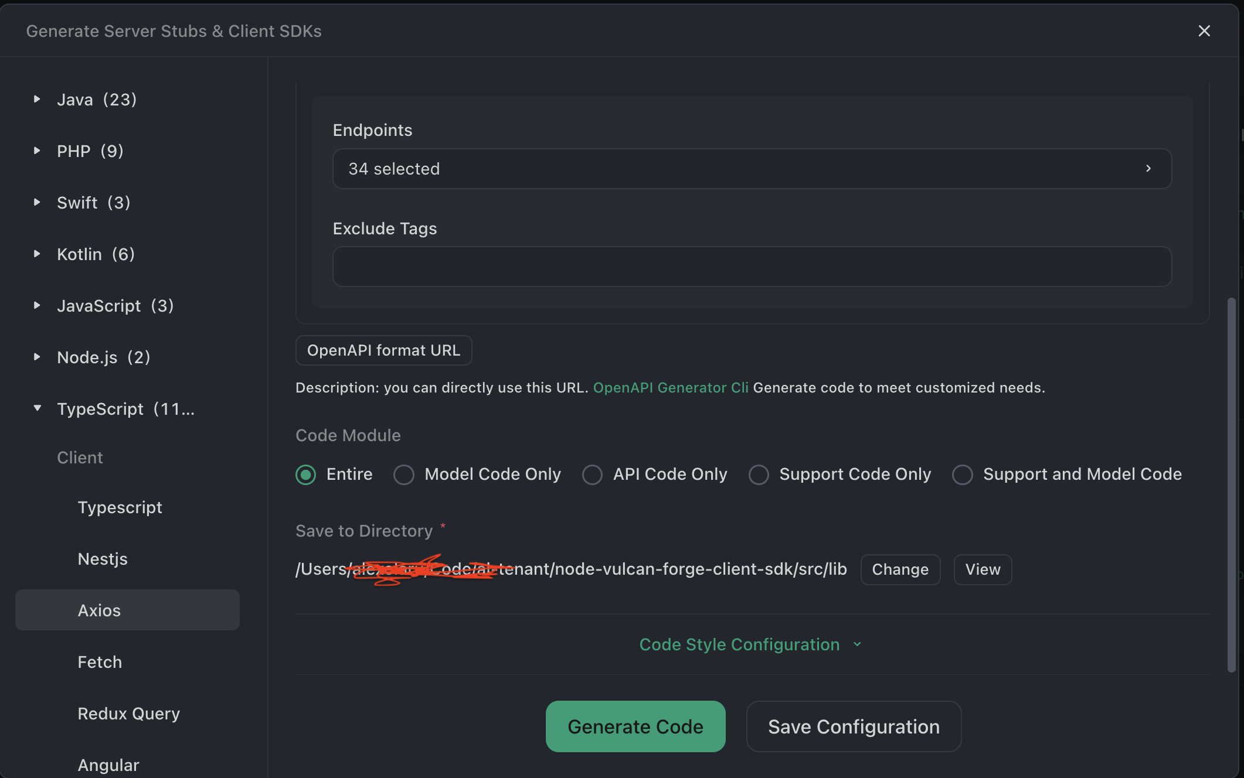
Task: Expand the Node.js group triangle
Action: click(x=37, y=357)
